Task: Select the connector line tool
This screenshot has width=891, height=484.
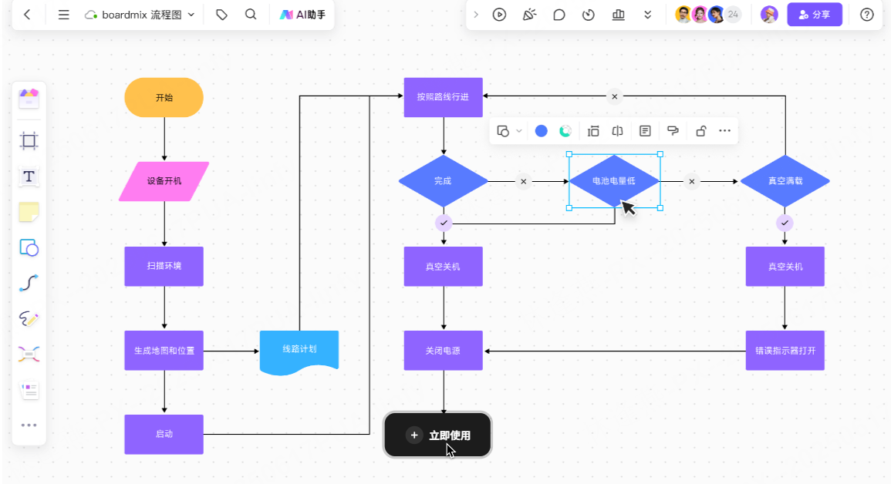Action: (29, 283)
